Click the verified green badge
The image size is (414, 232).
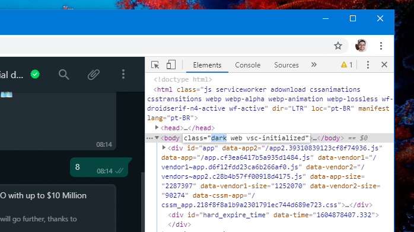pyautogui.click(x=35, y=74)
